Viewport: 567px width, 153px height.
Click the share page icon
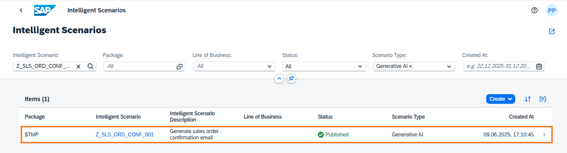552,31
